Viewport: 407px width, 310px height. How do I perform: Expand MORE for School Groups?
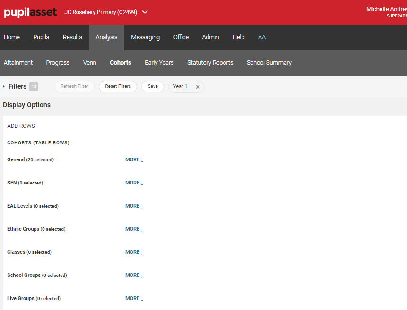pos(134,276)
